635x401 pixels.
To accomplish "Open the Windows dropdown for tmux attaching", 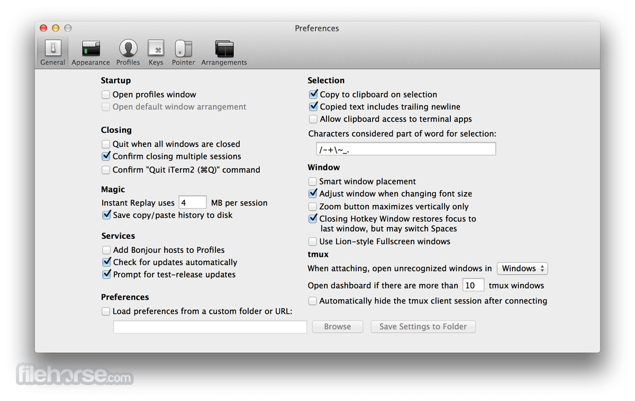I will click(522, 269).
